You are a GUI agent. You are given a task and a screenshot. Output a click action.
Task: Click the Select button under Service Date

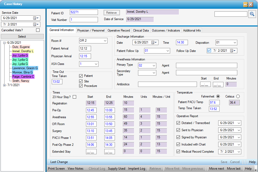(22, 37)
